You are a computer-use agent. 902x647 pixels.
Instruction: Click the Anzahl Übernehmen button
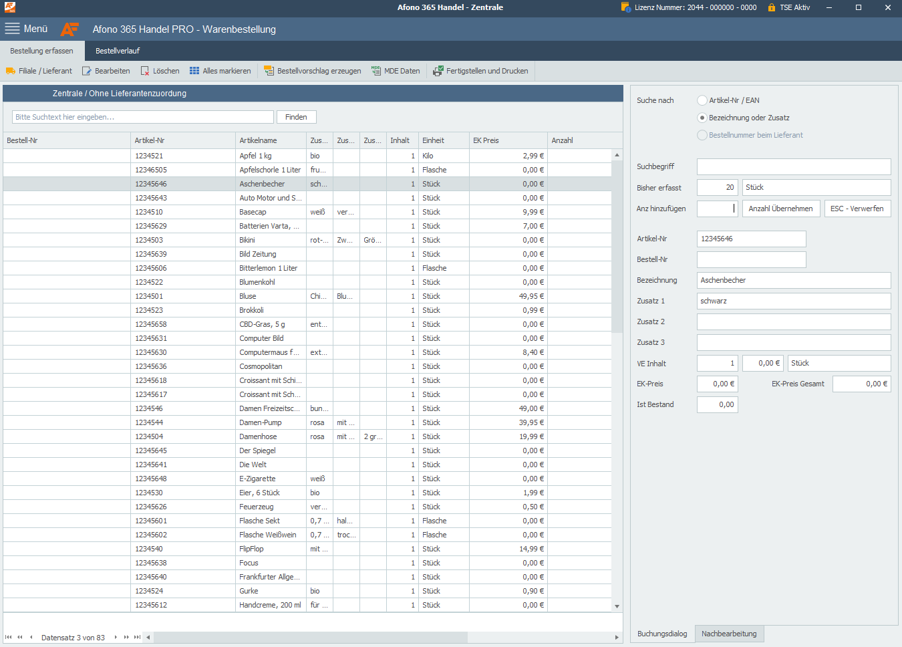coord(780,209)
